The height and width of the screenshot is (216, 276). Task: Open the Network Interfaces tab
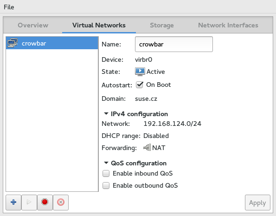(x=228, y=25)
